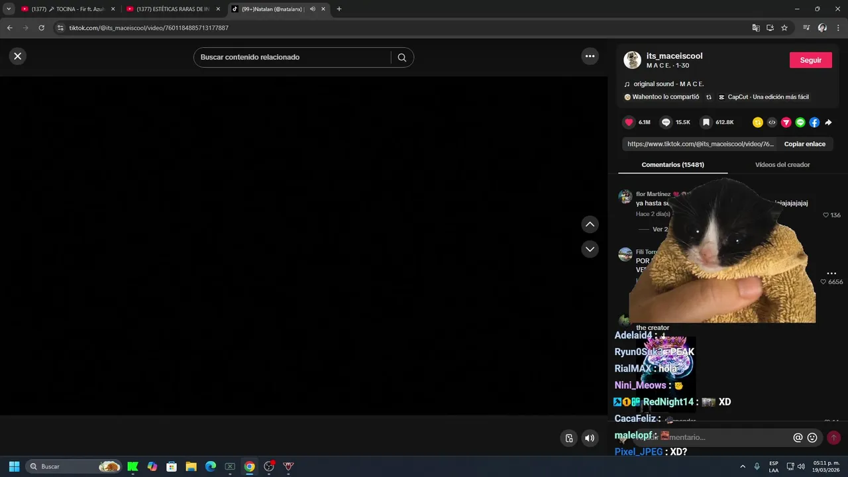
Task: Reload the page with the refresh icon
Action: coord(41,28)
